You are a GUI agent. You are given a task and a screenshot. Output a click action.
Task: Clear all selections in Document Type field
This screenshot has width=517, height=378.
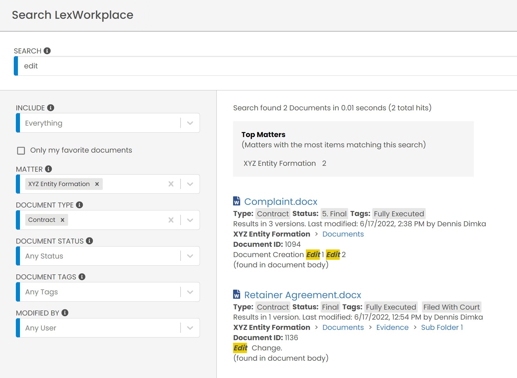coord(171,220)
